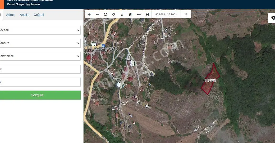Expand the Çakmaklar neighborhood dropdown
Image resolution: width=275 pixels, height=143 pixels.
[40, 56]
